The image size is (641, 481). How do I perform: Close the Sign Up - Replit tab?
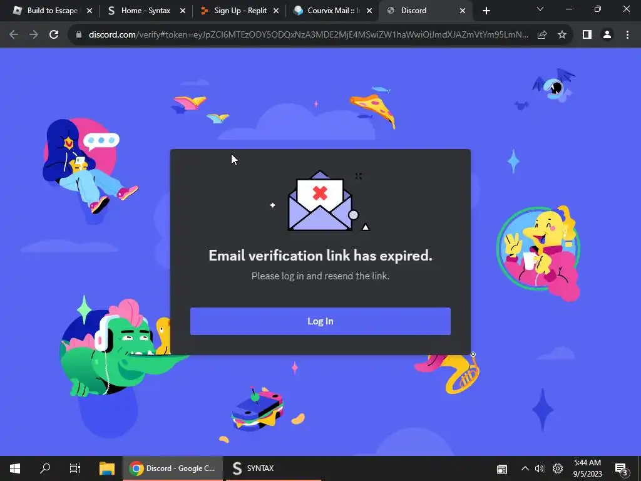[276, 11]
